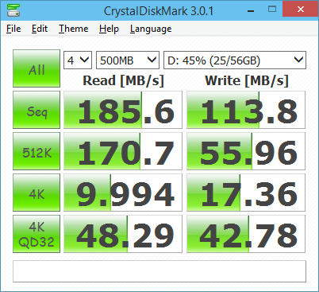
Task: Select the Seq write result 113.8
Action: (x=246, y=110)
